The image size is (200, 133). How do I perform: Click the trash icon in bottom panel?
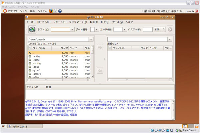click(197, 126)
